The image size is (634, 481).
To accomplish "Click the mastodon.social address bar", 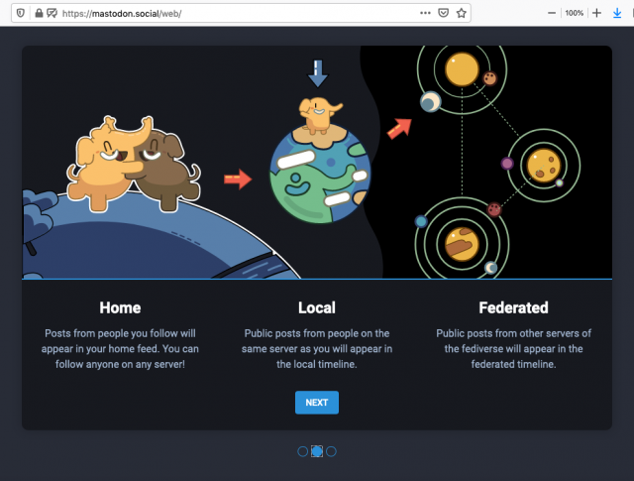I will pyautogui.click(x=241, y=13).
